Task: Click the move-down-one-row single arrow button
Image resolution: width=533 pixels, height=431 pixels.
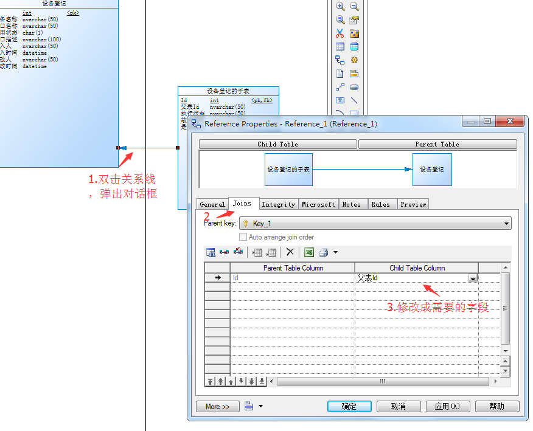Action: 241,381
